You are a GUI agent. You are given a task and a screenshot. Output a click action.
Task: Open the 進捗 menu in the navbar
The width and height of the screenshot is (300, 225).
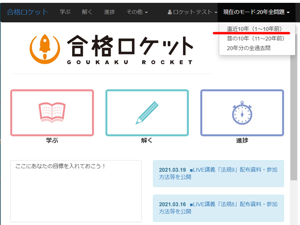click(109, 12)
